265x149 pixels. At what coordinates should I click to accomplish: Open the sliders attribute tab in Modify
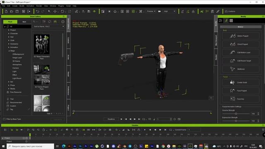tap(220, 21)
